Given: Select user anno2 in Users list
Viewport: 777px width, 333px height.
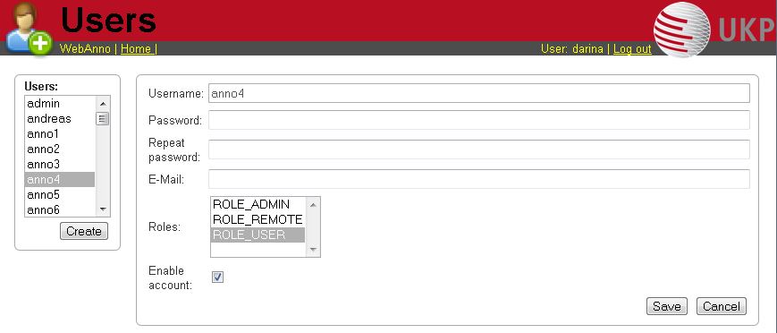Looking at the screenshot, I should tap(60, 149).
